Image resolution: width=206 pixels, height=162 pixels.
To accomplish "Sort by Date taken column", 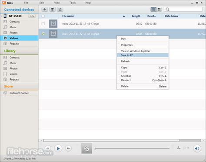I will coord(171,16).
